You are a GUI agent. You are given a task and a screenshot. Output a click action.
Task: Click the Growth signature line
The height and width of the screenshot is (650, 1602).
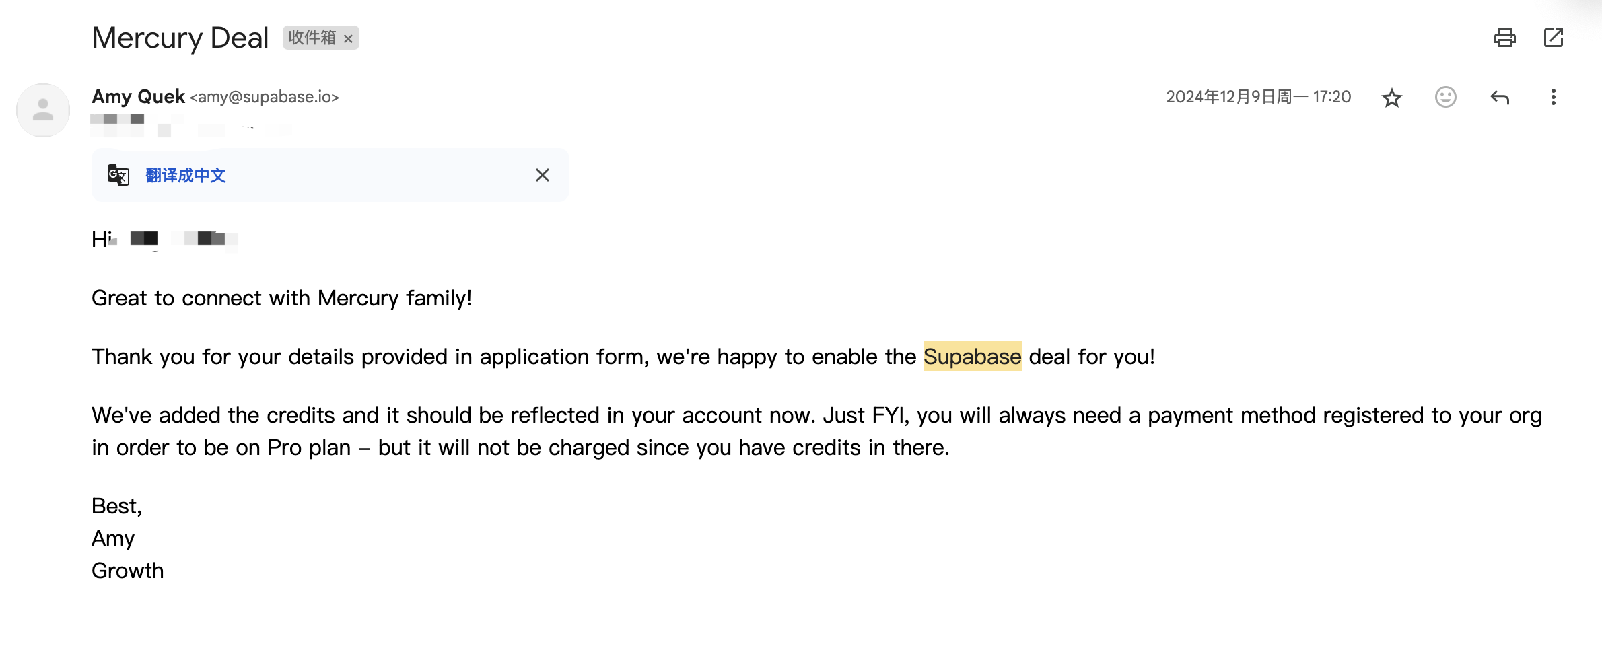click(x=128, y=571)
